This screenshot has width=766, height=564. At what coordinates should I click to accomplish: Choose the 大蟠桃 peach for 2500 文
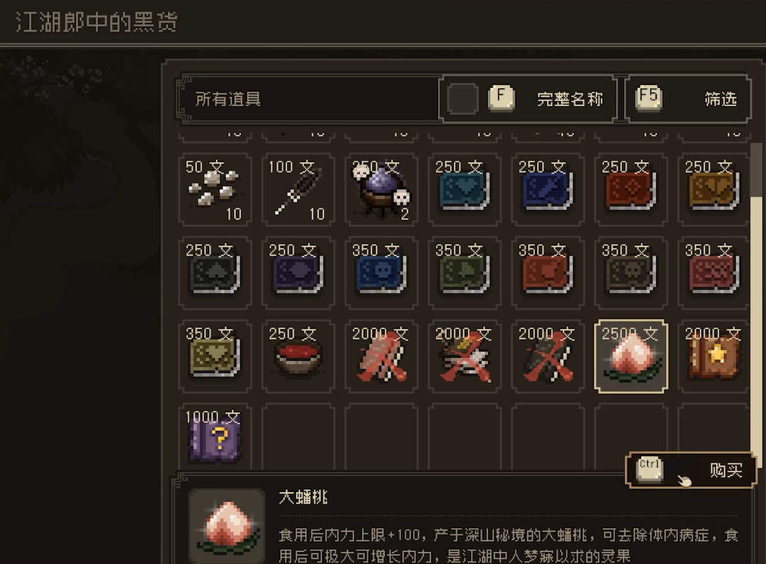point(630,357)
